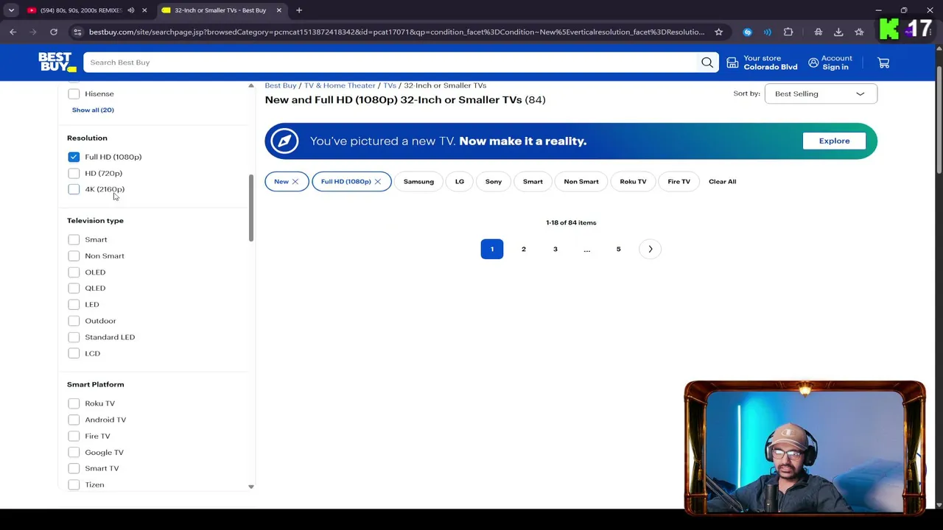Check Fire TV smart platform checkbox

click(74, 436)
